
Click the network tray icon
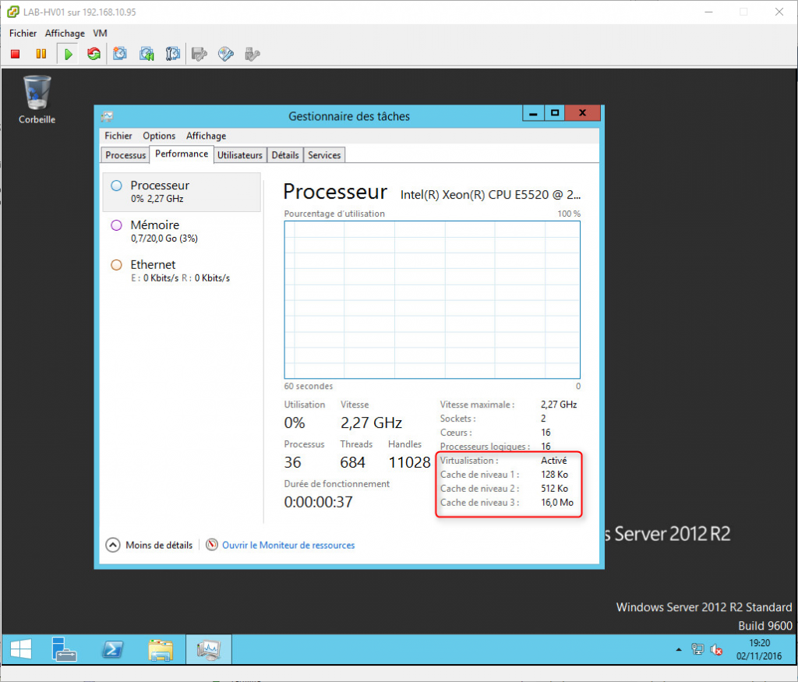(x=697, y=649)
